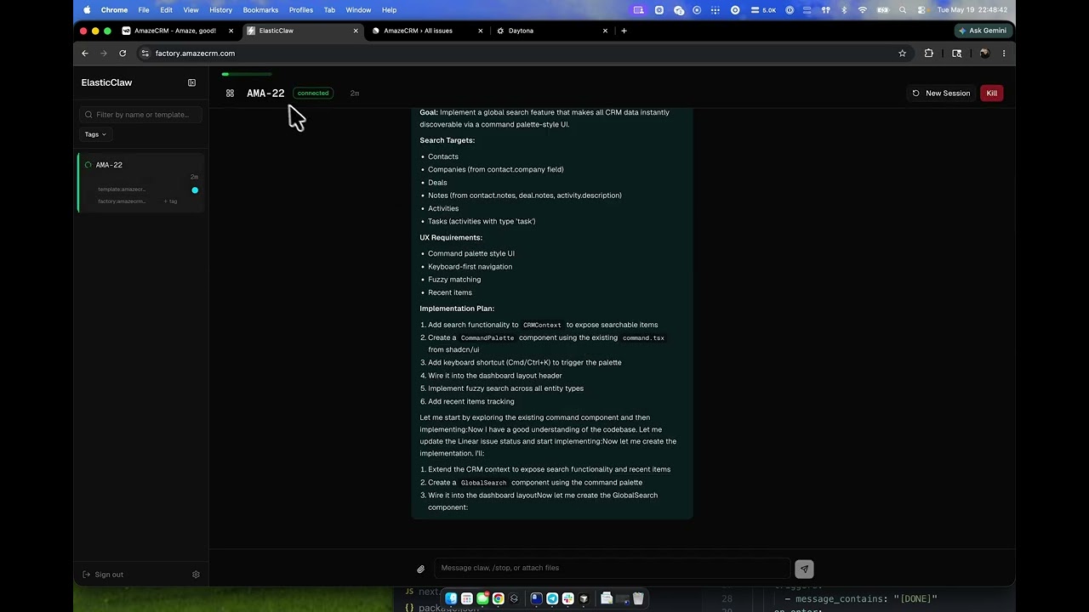Focus the Message claw input box

click(x=613, y=568)
